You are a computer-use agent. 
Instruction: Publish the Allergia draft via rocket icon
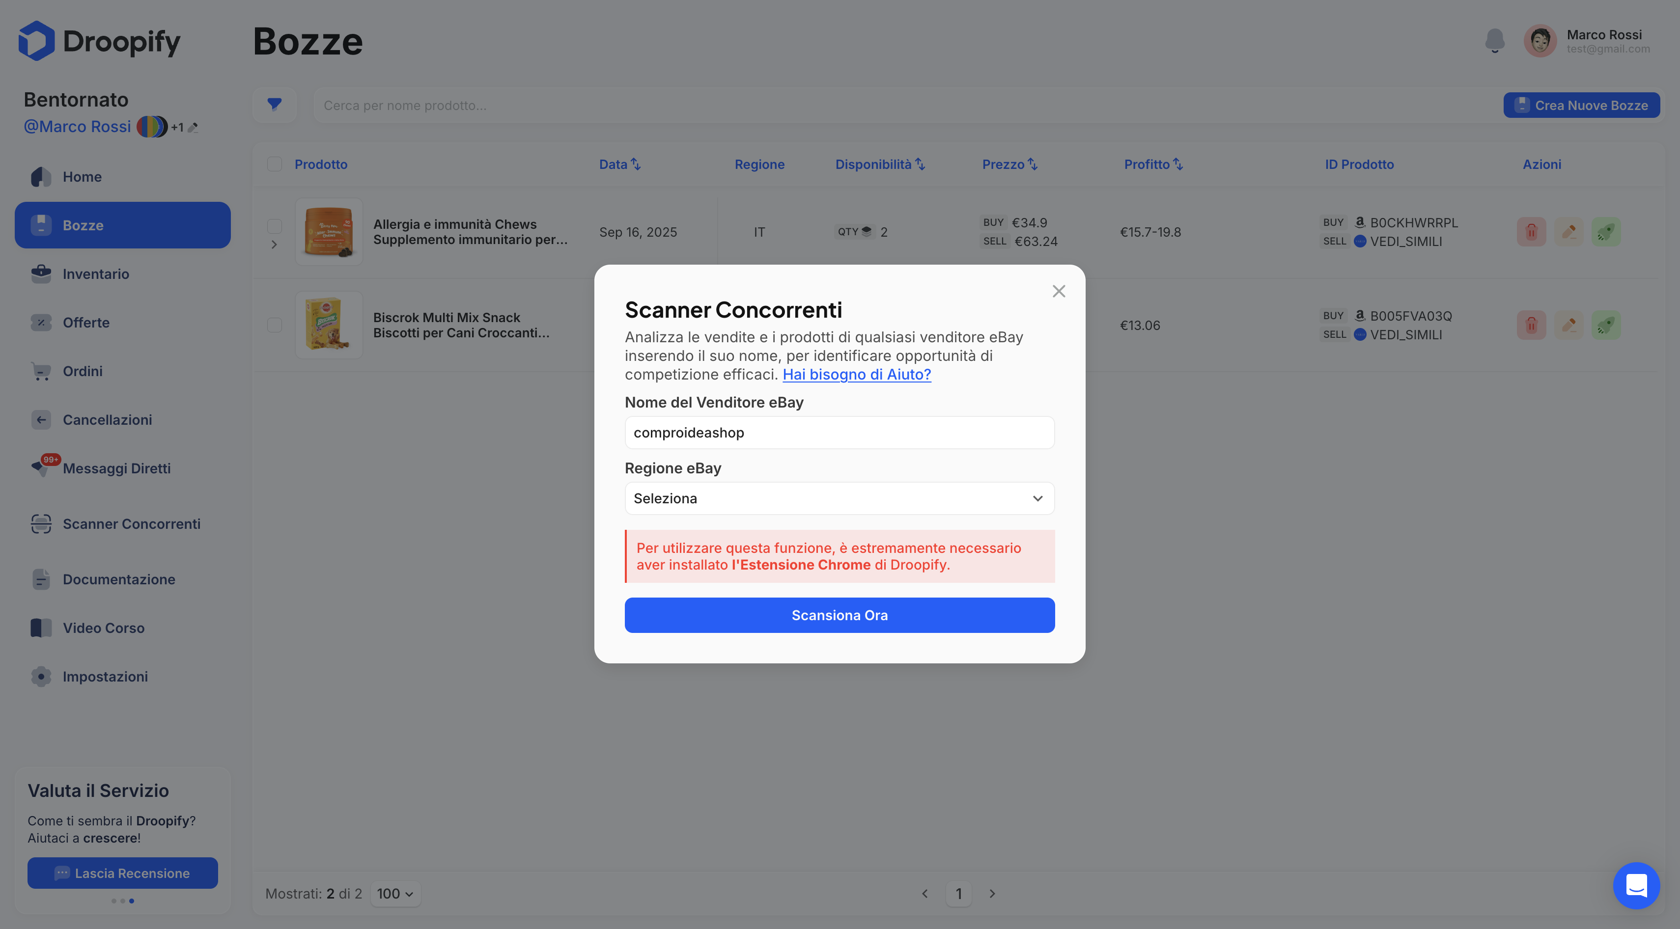[x=1607, y=231]
